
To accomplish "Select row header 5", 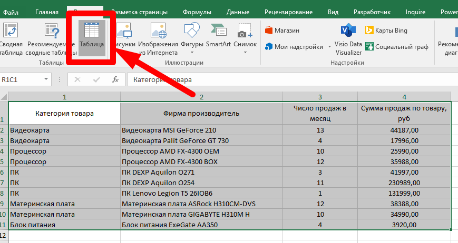I will pyautogui.click(x=4, y=161).
